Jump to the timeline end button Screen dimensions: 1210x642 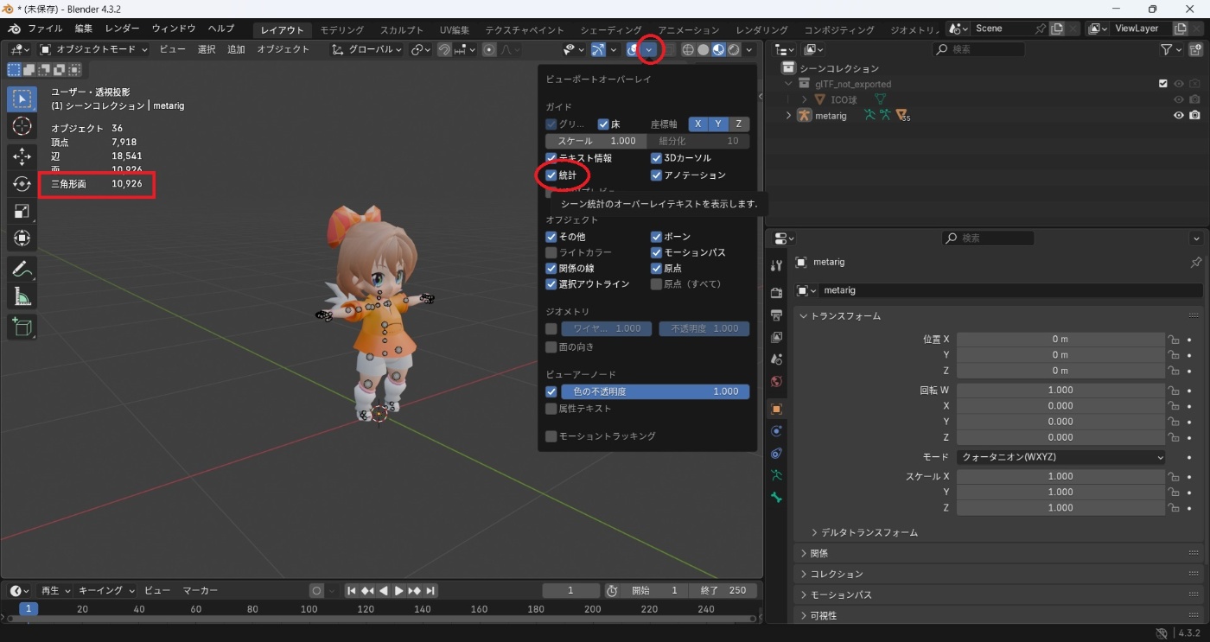[430, 591]
